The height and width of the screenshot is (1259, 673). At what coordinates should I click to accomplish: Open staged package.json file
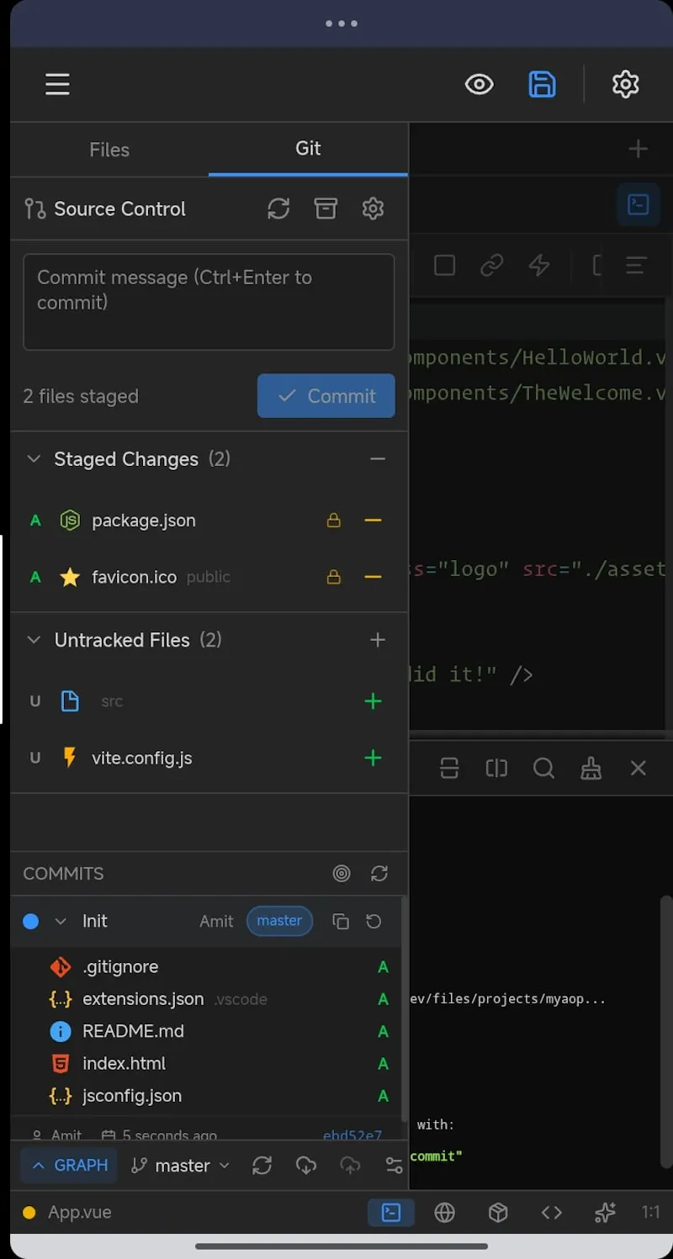[144, 521]
